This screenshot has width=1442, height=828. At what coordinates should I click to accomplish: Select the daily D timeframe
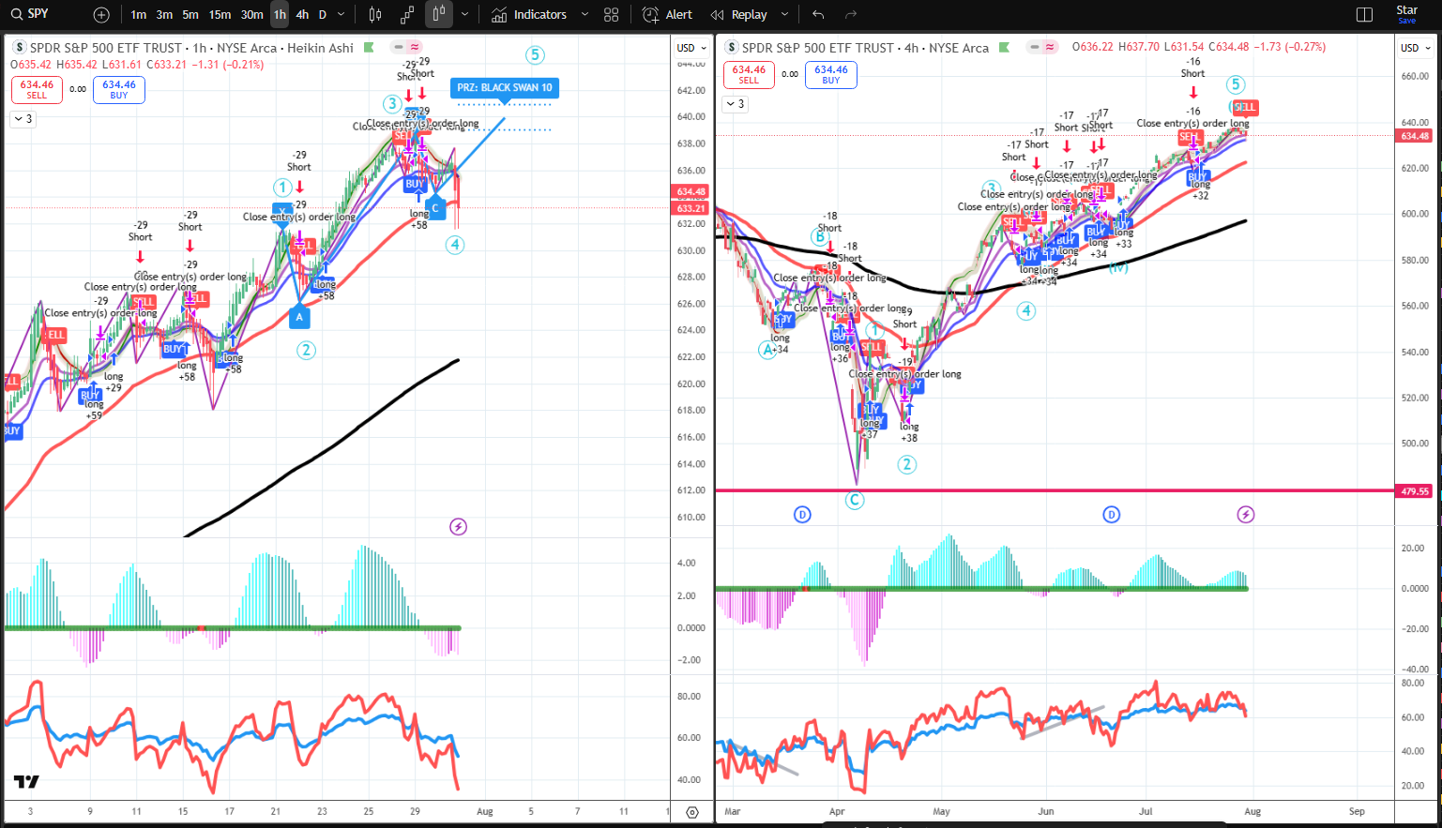[323, 15]
